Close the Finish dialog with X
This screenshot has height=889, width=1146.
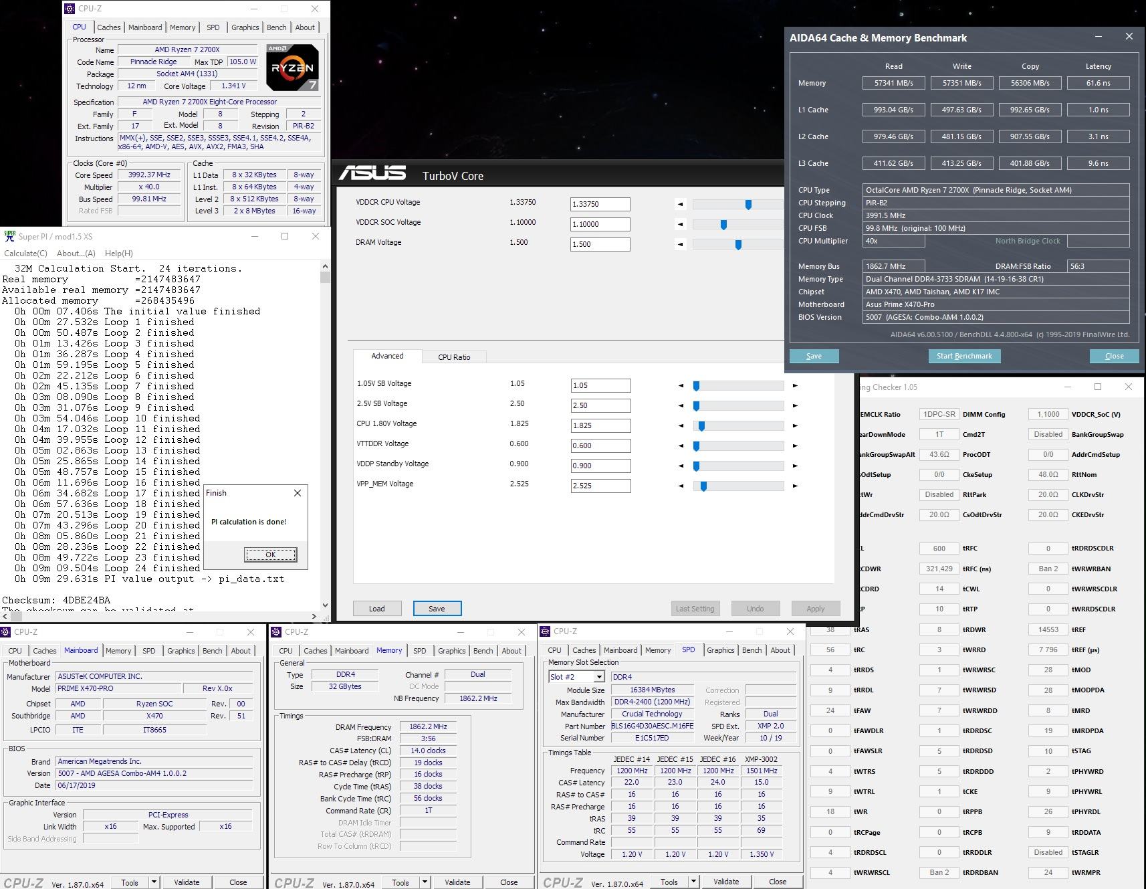pyautogui.click(x=298, y=493)
